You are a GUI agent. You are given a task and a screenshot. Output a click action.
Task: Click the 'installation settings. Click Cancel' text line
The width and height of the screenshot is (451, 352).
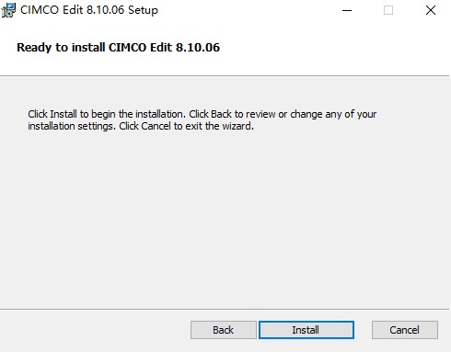(x=141, y=126)
